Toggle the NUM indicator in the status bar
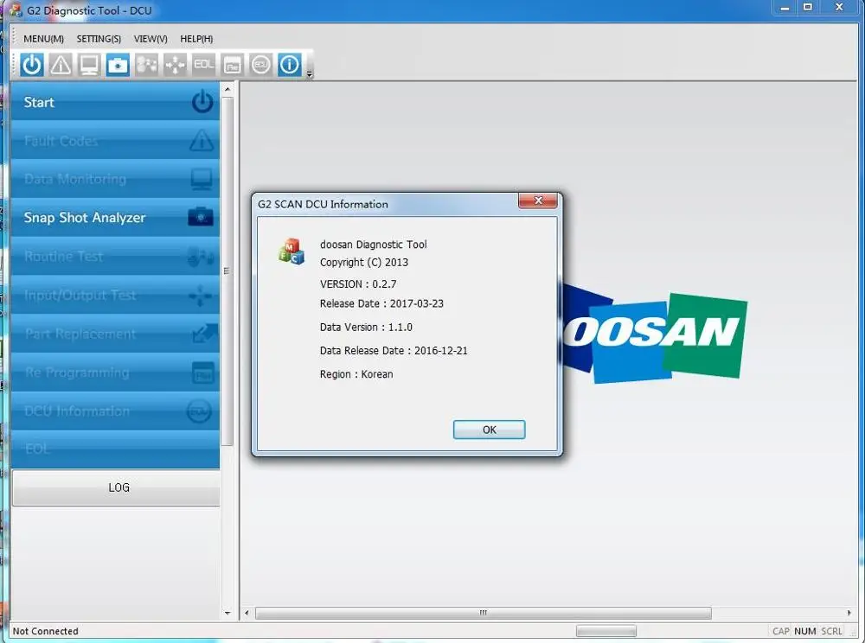865x643 pixels. [805, 631]
